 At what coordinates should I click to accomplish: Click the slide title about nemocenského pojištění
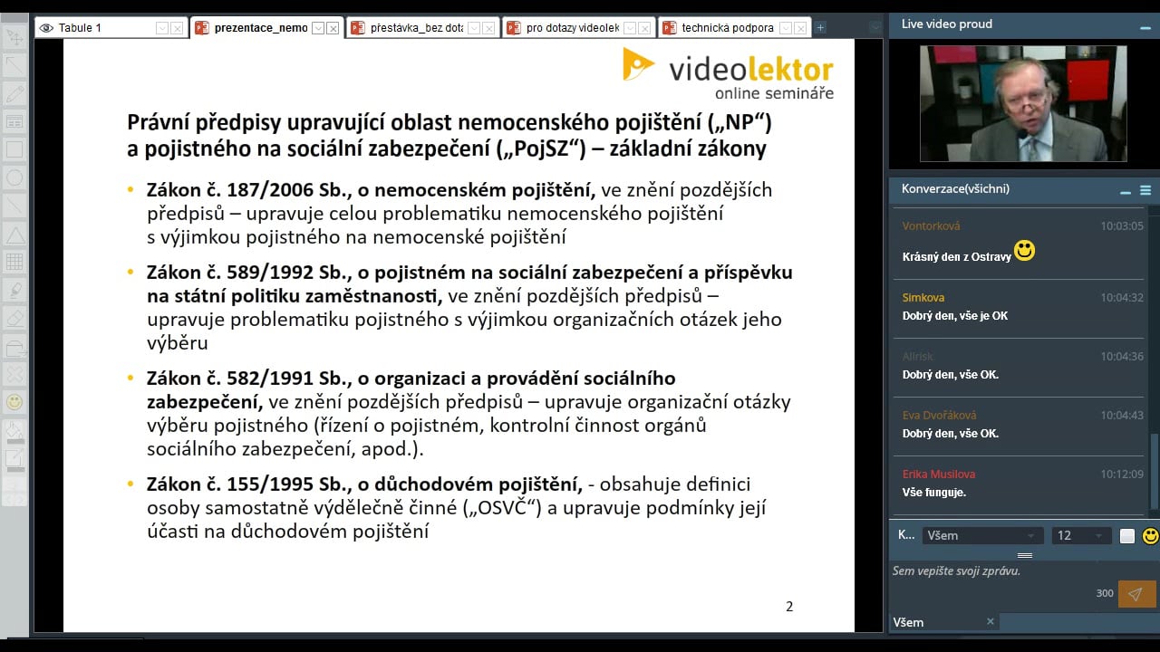449,135
